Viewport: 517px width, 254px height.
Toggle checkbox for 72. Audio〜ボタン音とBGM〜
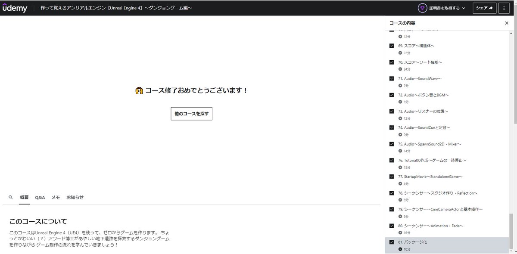coord(392,95)
